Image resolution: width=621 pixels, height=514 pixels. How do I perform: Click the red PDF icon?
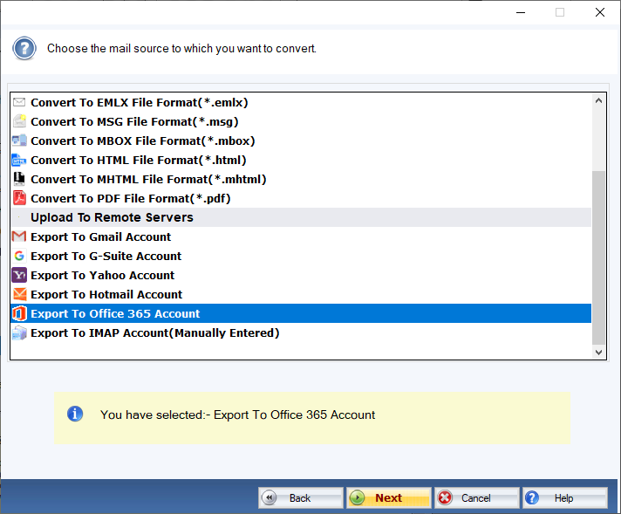(19, 198)
